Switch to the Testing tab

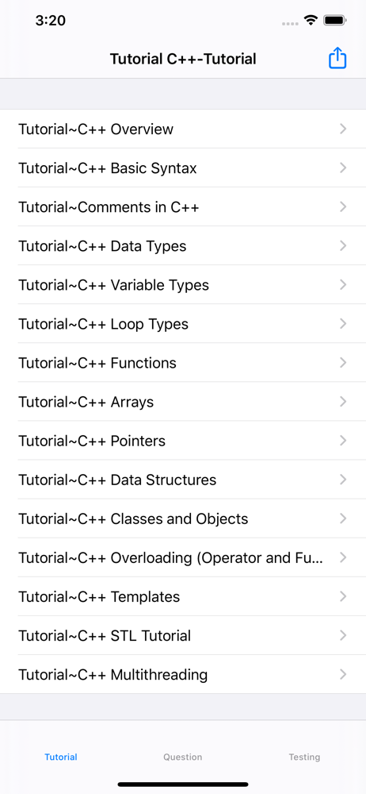tap(304, 757)
